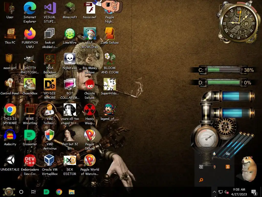Open Control Panel shortcut
This screenshot has height=197, width=262.
(x=10, y=87)
